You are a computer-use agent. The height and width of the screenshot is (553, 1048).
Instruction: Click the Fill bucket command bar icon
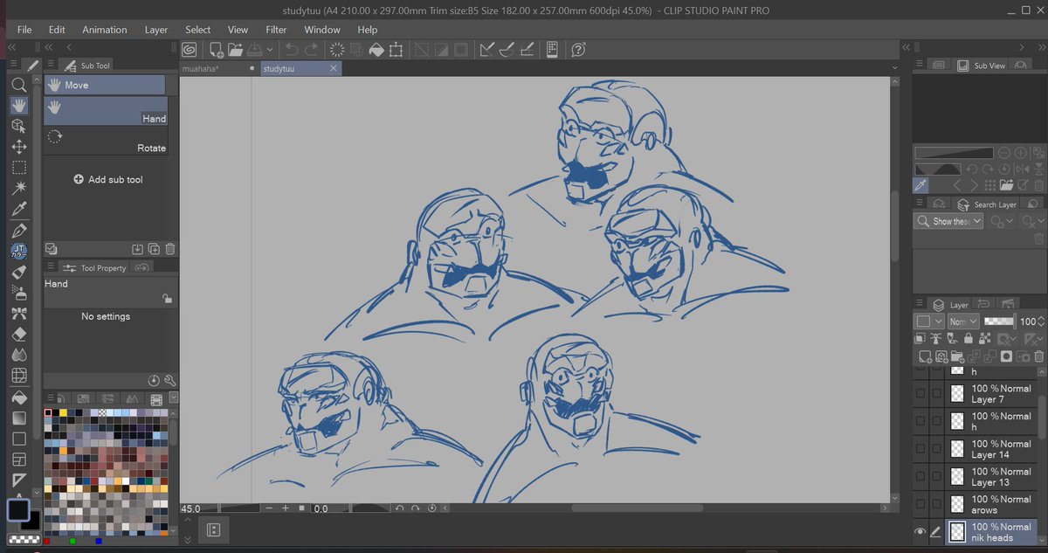pos(376,51)
